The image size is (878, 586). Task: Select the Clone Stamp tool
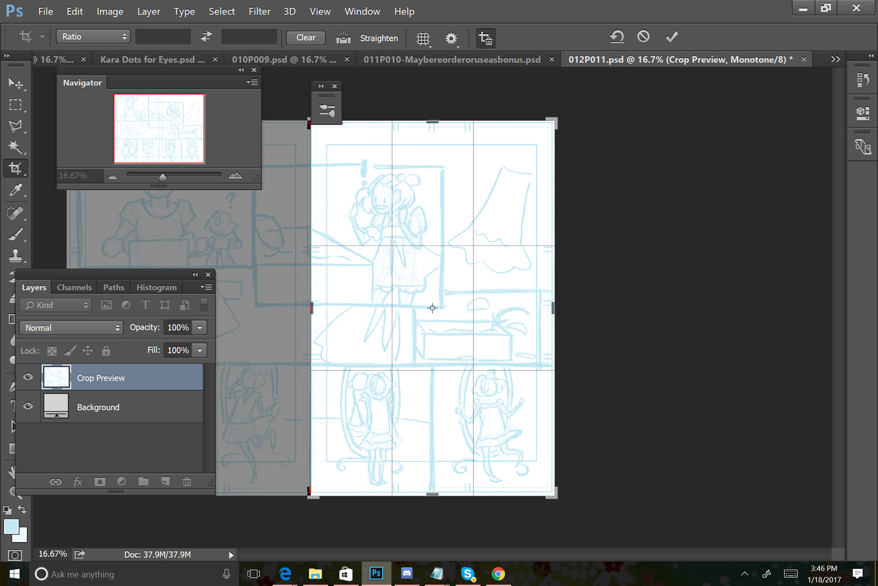click(x=15, y=255)
